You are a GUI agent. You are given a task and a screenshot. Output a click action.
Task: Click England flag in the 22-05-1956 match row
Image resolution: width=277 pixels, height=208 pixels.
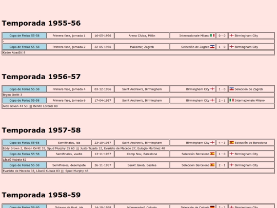pos(231,47)
